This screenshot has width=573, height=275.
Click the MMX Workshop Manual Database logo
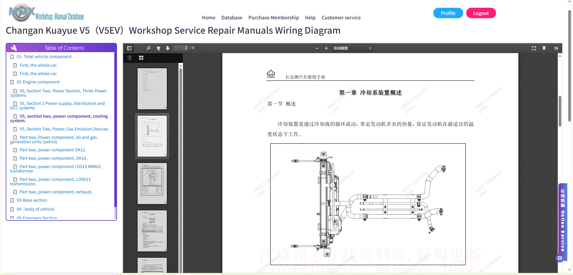click(x=46, y=13)
